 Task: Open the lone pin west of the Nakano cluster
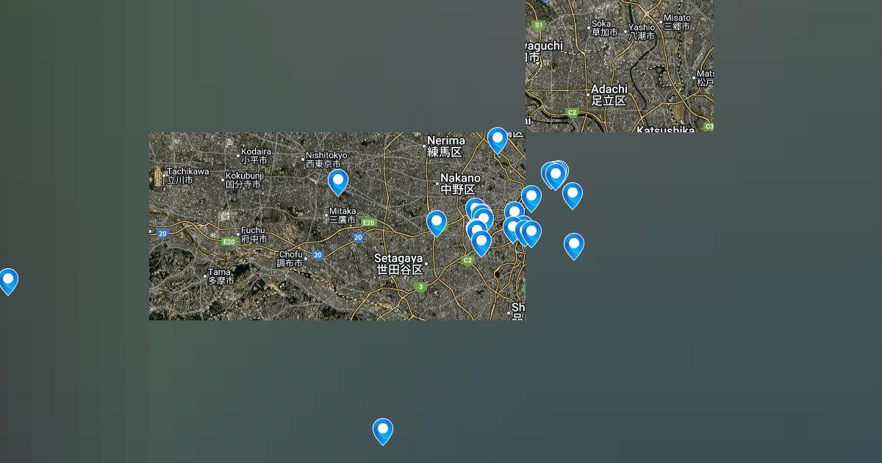tap(437, 223)
